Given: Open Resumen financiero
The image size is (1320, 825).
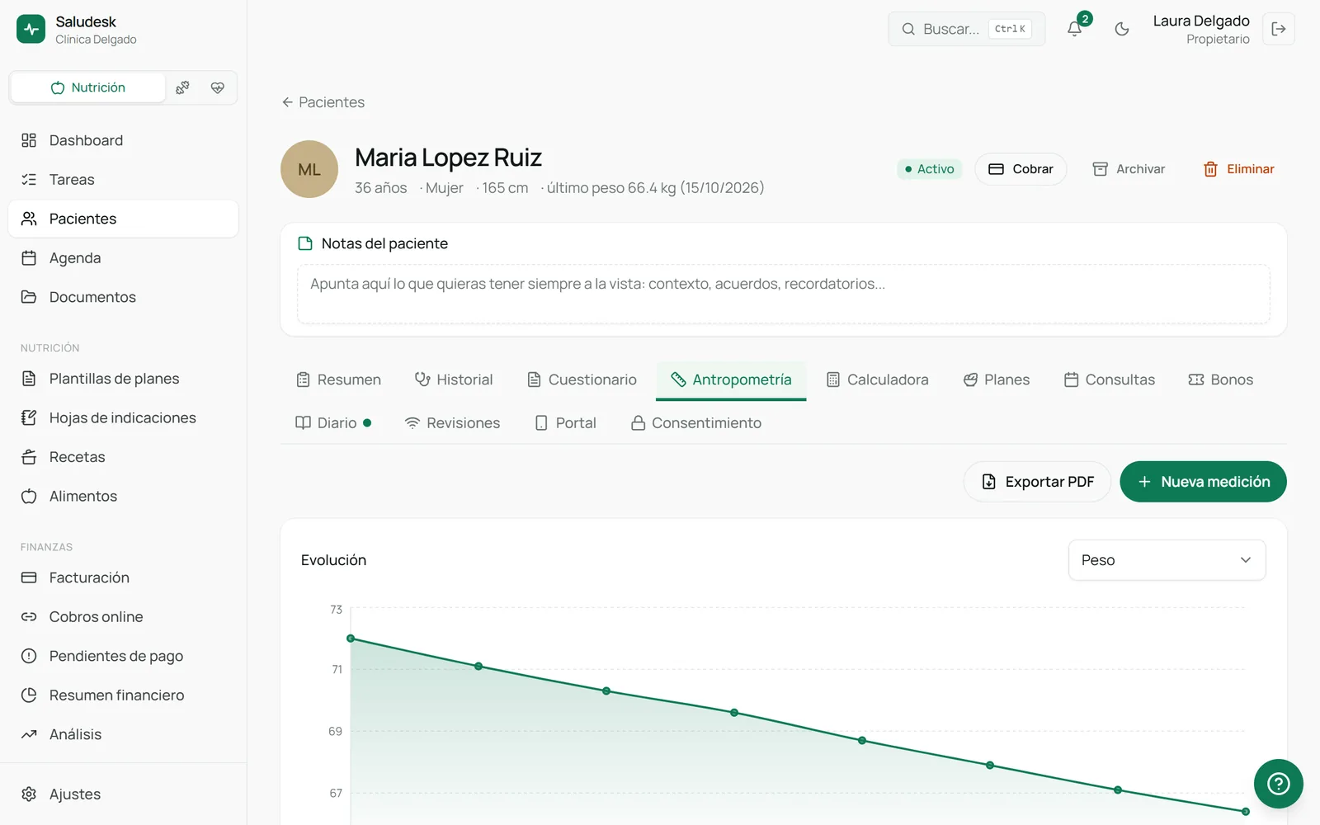Looking at the screenshot, I should tap(123, 695).
